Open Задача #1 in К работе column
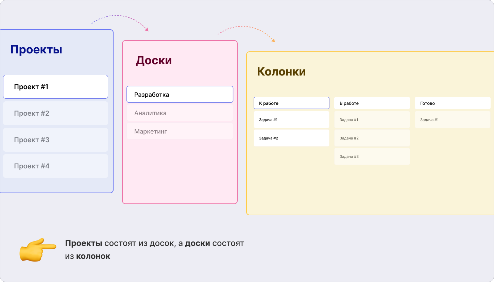Screen dimensions: 494x282 [291, 120]
